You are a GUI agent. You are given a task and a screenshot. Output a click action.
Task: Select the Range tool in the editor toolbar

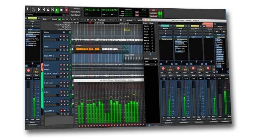pos(64,19)
